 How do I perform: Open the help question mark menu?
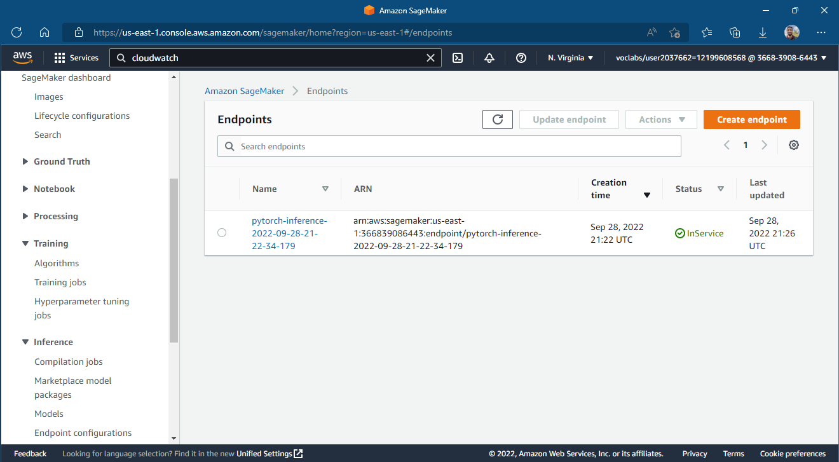521,58
